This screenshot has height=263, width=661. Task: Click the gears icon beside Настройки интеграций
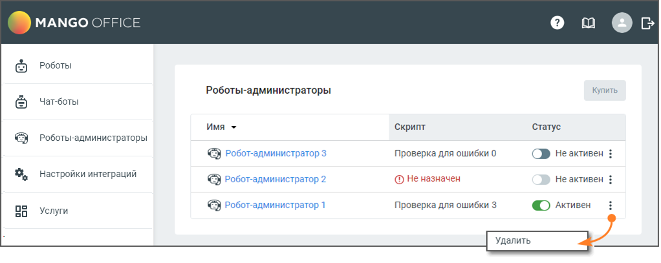(21, 174)
